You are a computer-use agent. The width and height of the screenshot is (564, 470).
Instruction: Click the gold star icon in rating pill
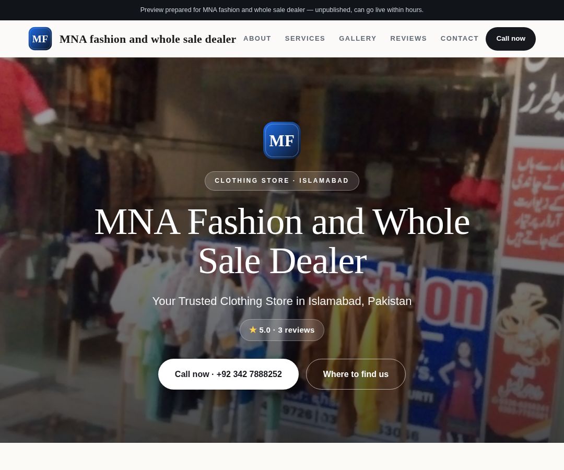pyautogui.click(x=253, y=330)
